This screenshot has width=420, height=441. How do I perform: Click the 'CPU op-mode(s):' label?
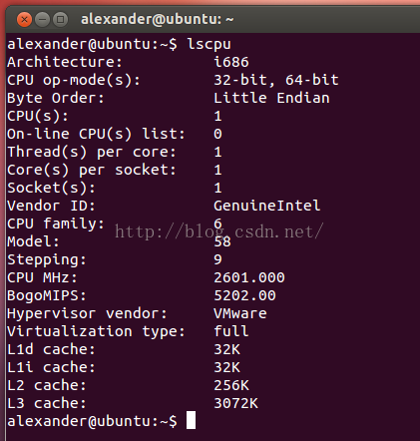tap(74, 80)
